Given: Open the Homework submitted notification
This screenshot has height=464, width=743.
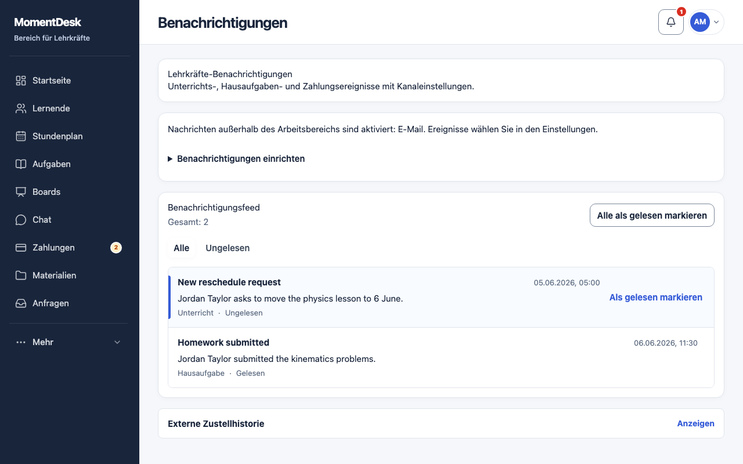Looking at the screenshot, I should (x=441, y=358).
